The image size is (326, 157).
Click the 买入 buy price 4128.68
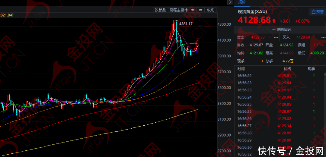click(x=303, y=37)
